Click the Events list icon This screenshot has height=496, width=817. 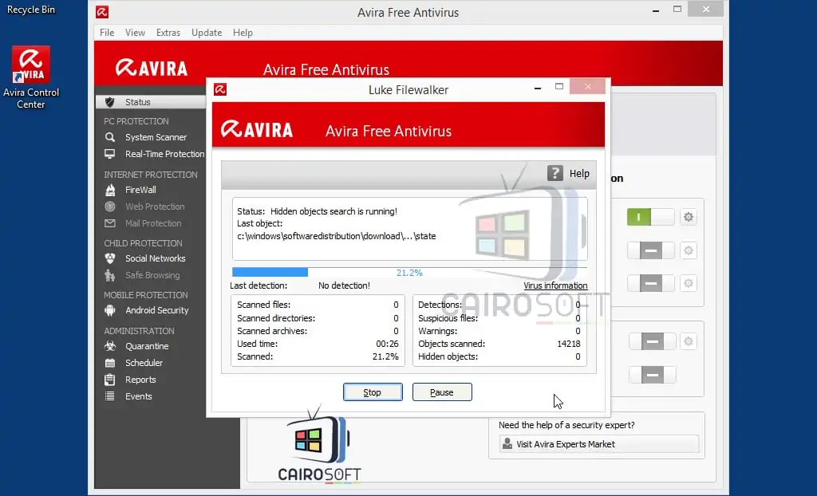[110, 396]
